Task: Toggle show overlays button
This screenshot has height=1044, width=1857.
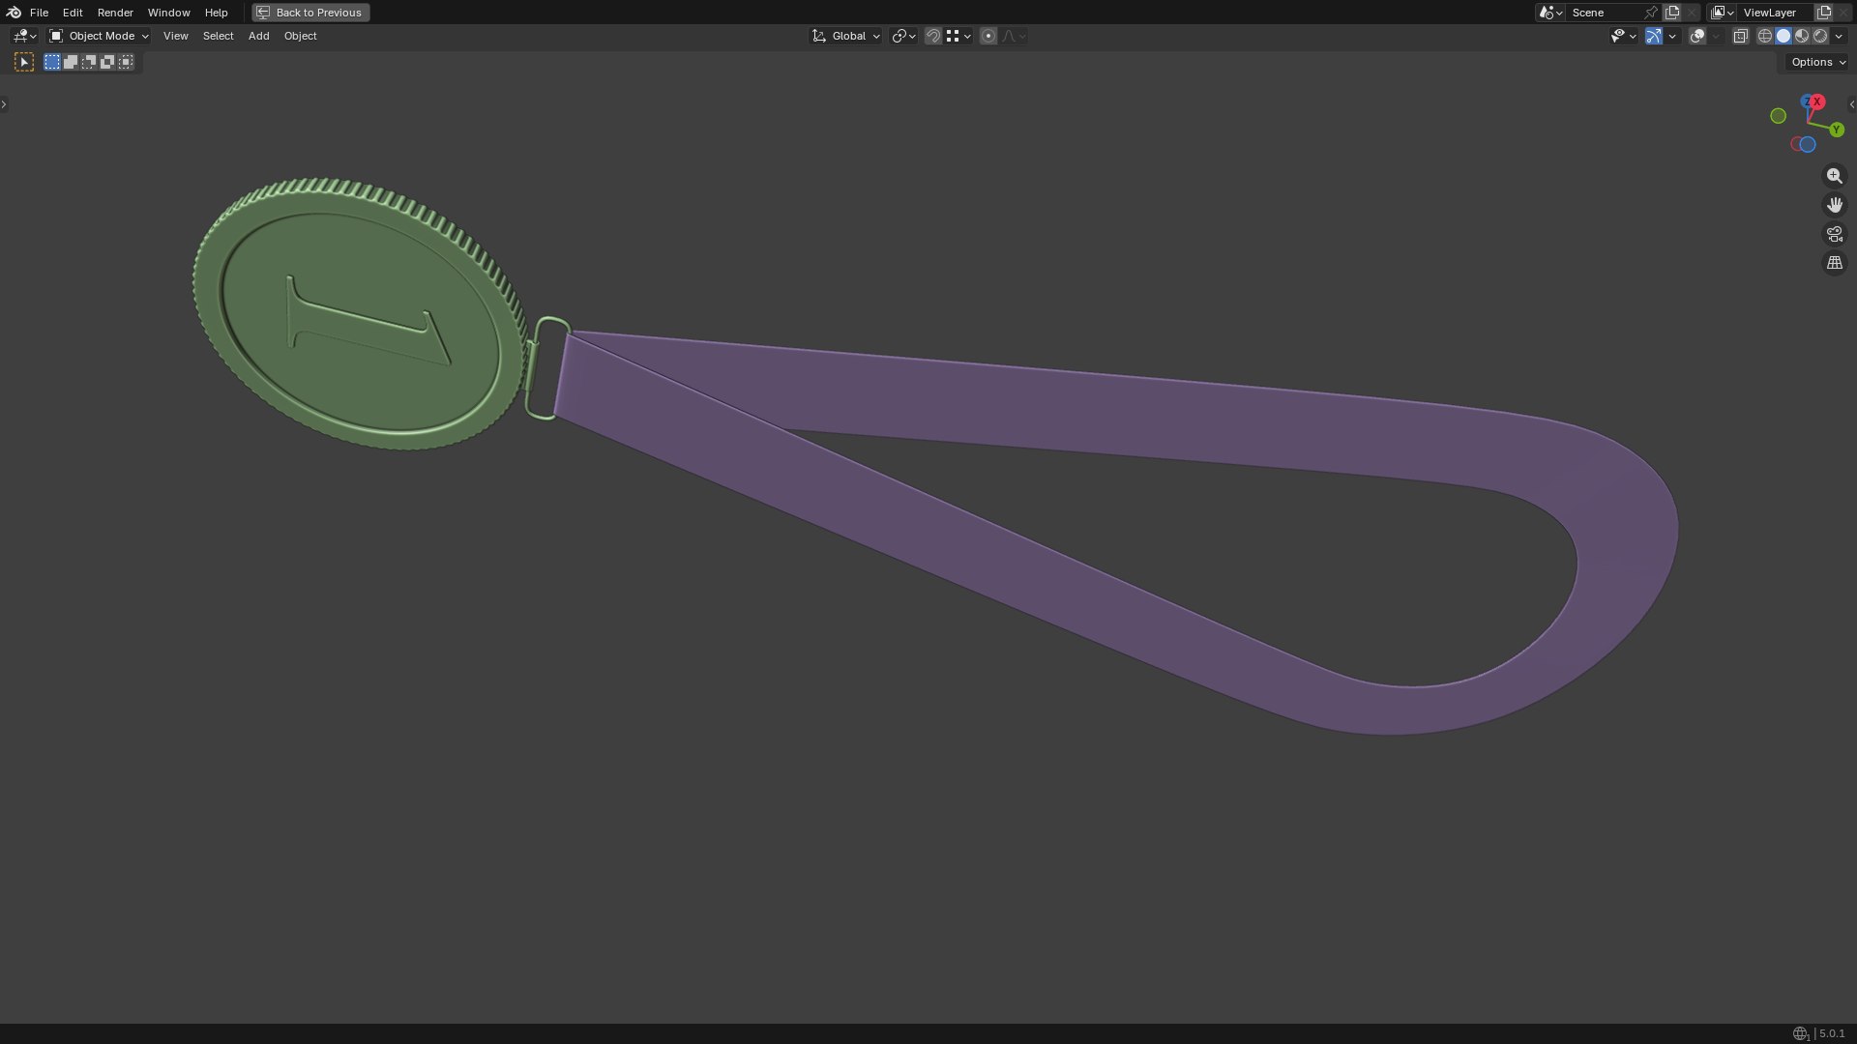Action: (1697, 36)
